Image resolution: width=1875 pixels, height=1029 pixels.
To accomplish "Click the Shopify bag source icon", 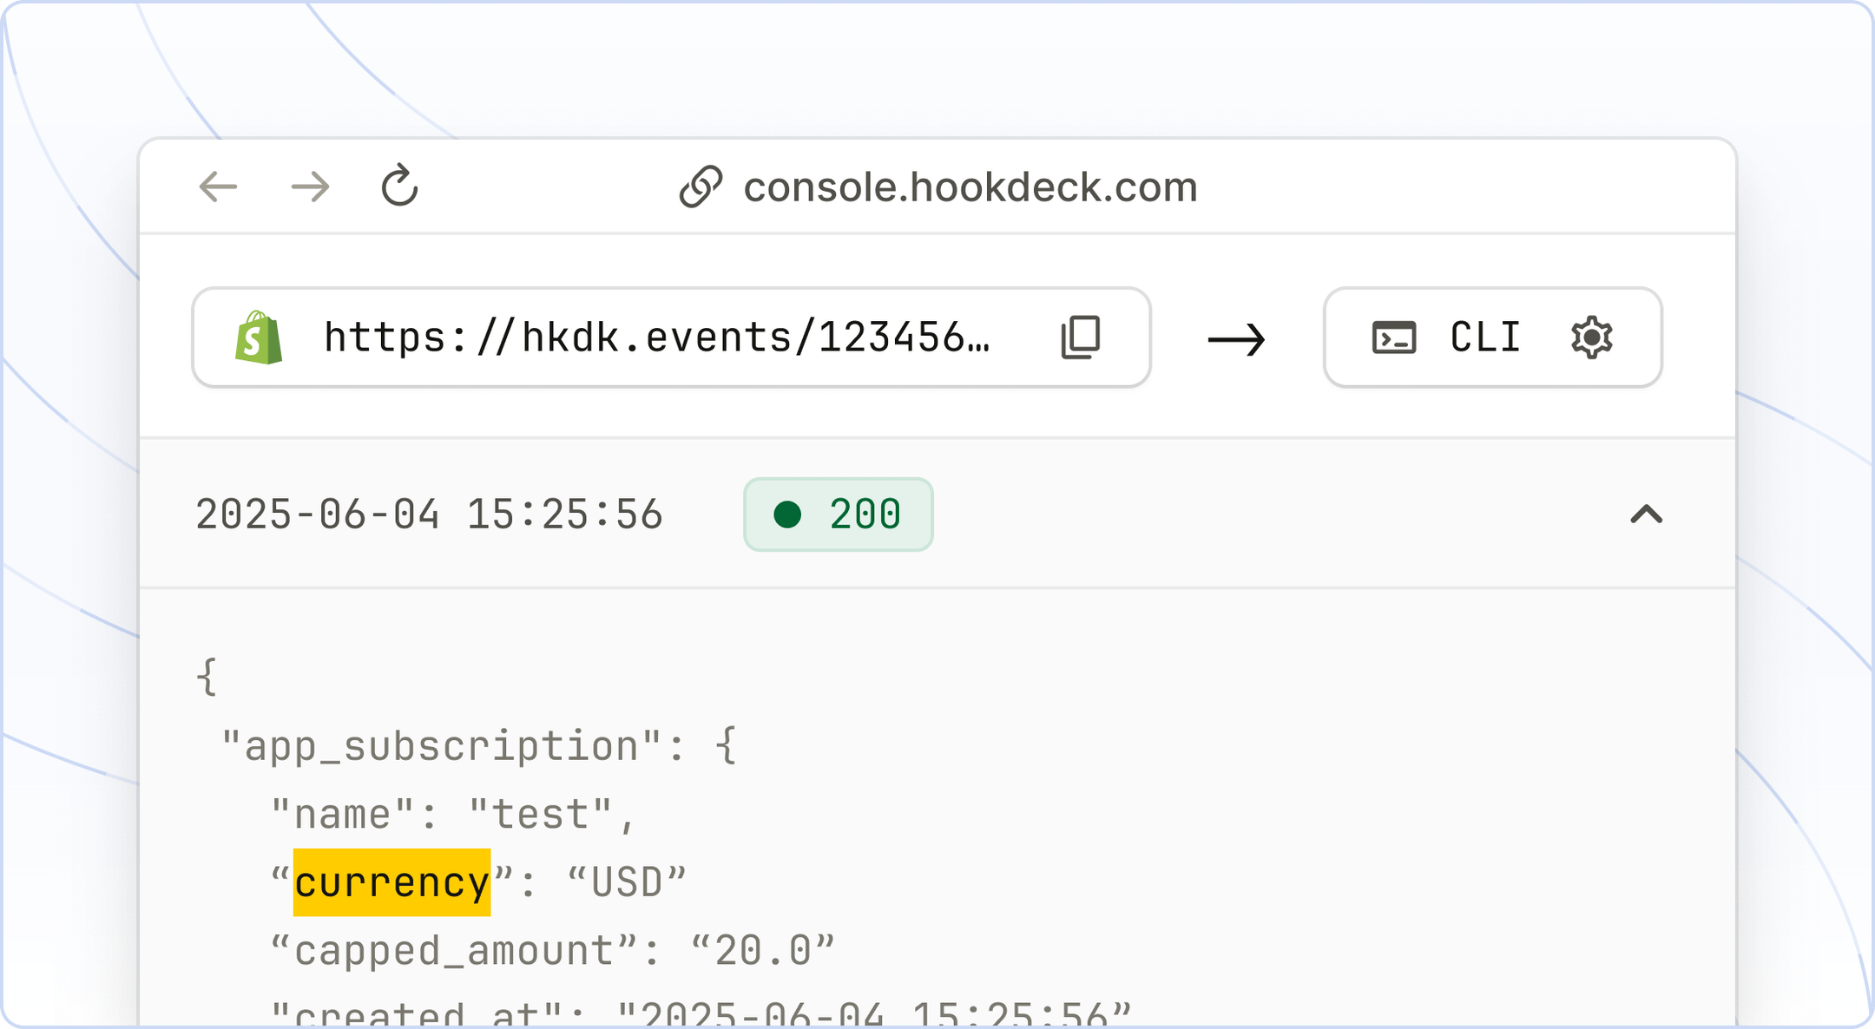I will 259,338.
